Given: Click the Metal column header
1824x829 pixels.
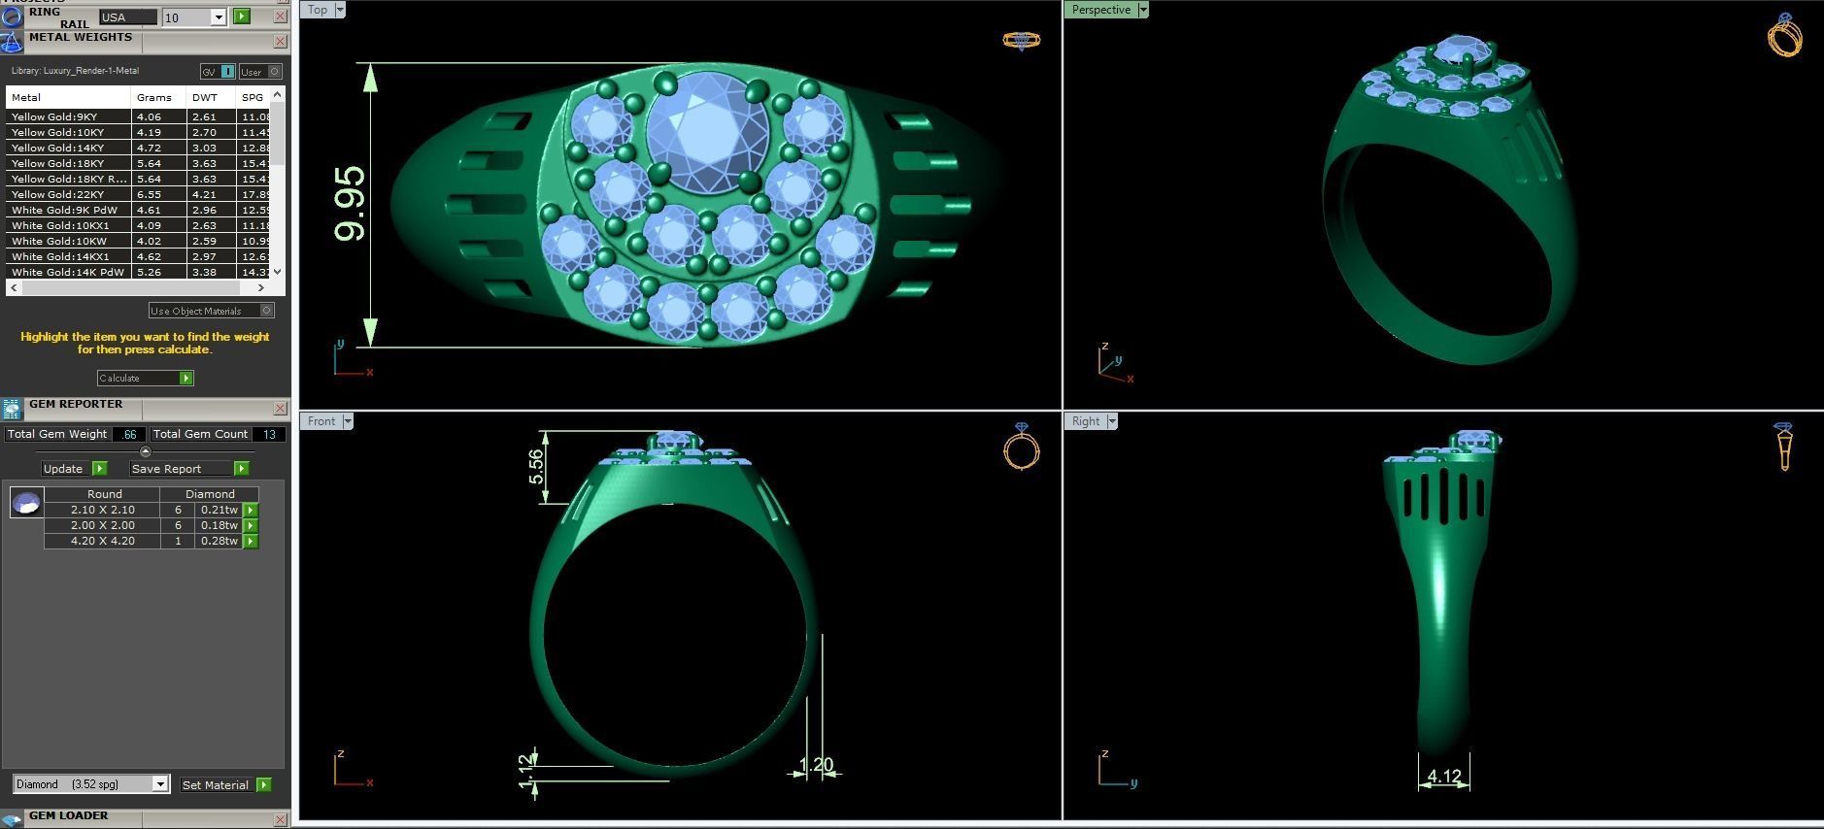Looking at the screenshot, I should (68, 97).
